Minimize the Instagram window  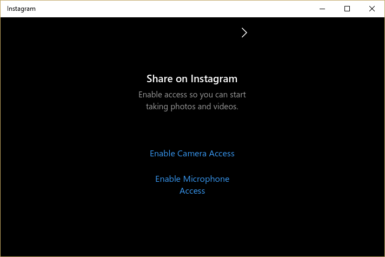322,9
